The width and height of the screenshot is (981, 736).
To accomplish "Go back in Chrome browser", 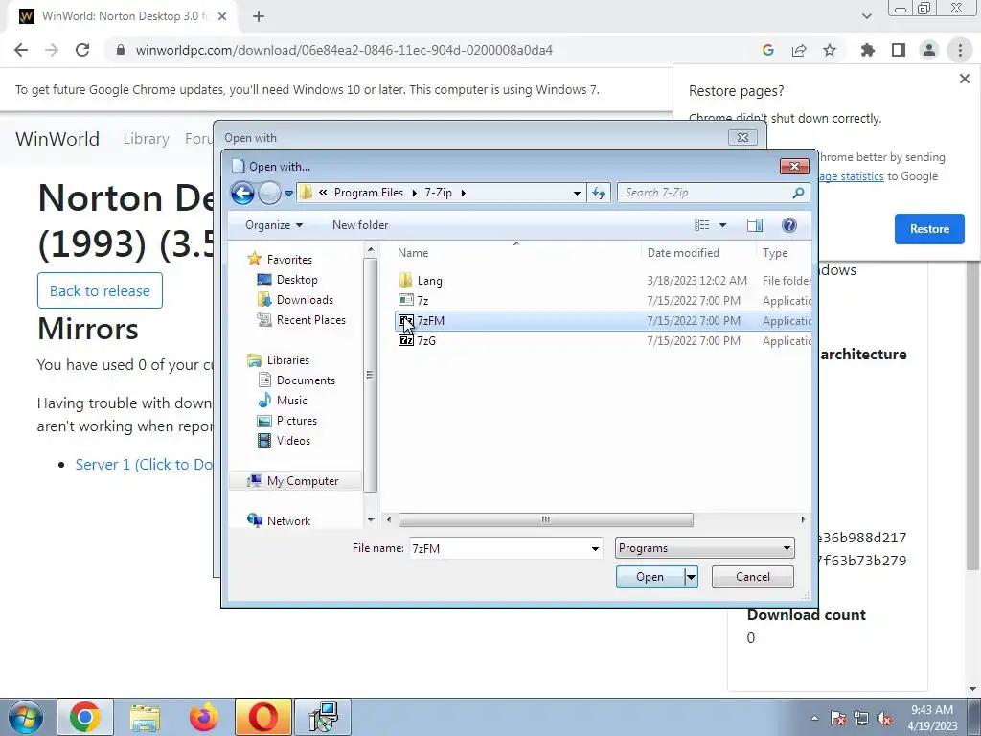I will [21, 50].
